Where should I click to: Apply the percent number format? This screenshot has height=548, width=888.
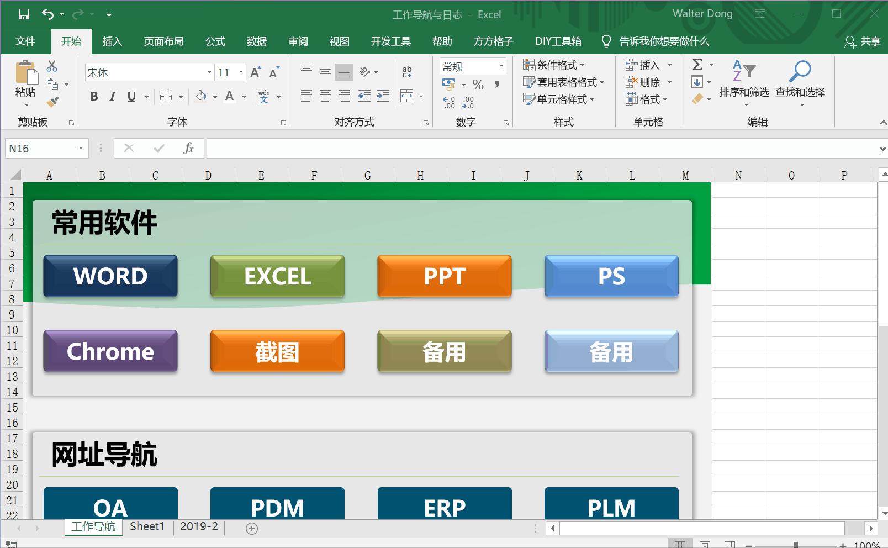[x=478, y=84]
